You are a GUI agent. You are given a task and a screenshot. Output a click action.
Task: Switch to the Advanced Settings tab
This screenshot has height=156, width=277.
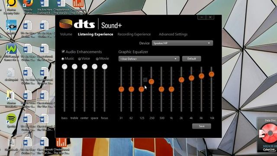(x=173, y=34)
